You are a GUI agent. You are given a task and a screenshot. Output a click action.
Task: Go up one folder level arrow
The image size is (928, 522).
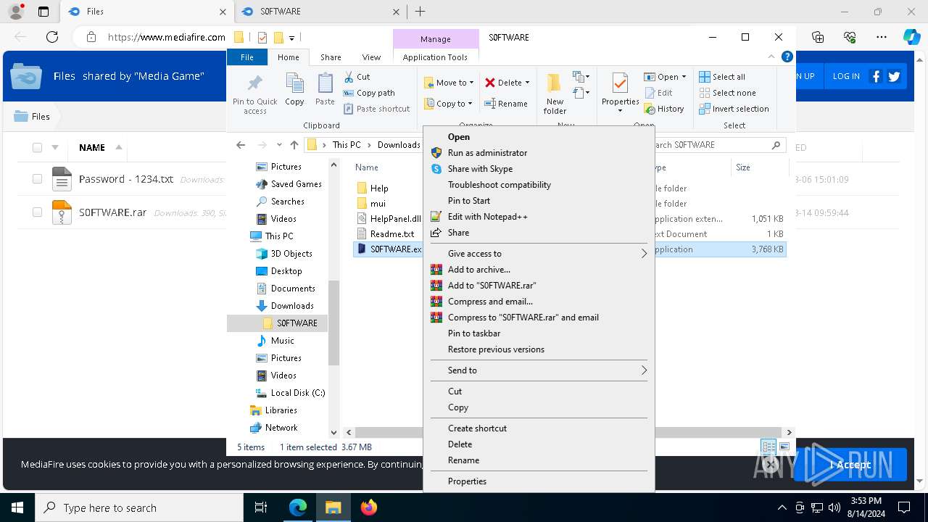294,145
